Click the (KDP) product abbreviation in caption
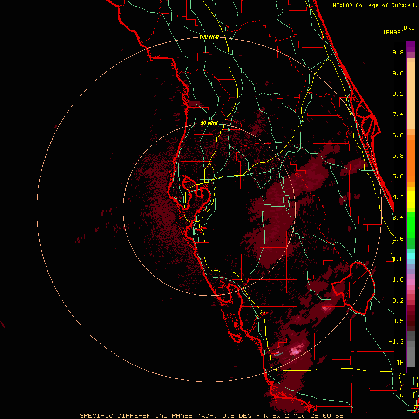Viewport: 419px width, 419px height. 207,416
